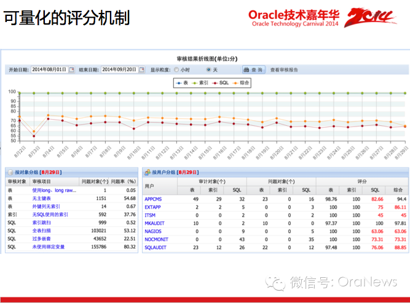
Task: Sort by the audit item column header
Action: [x=42, y=182]
